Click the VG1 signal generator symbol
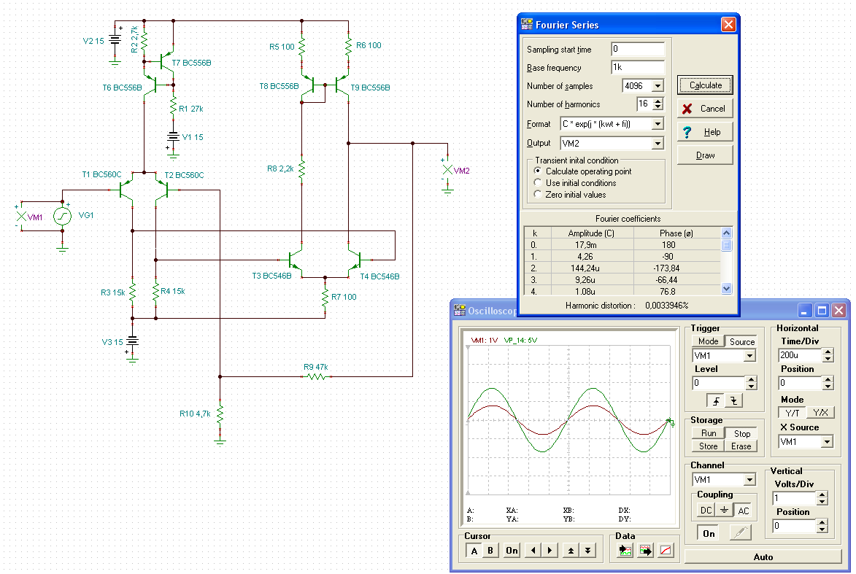856x574 pixels. point(63,217)
